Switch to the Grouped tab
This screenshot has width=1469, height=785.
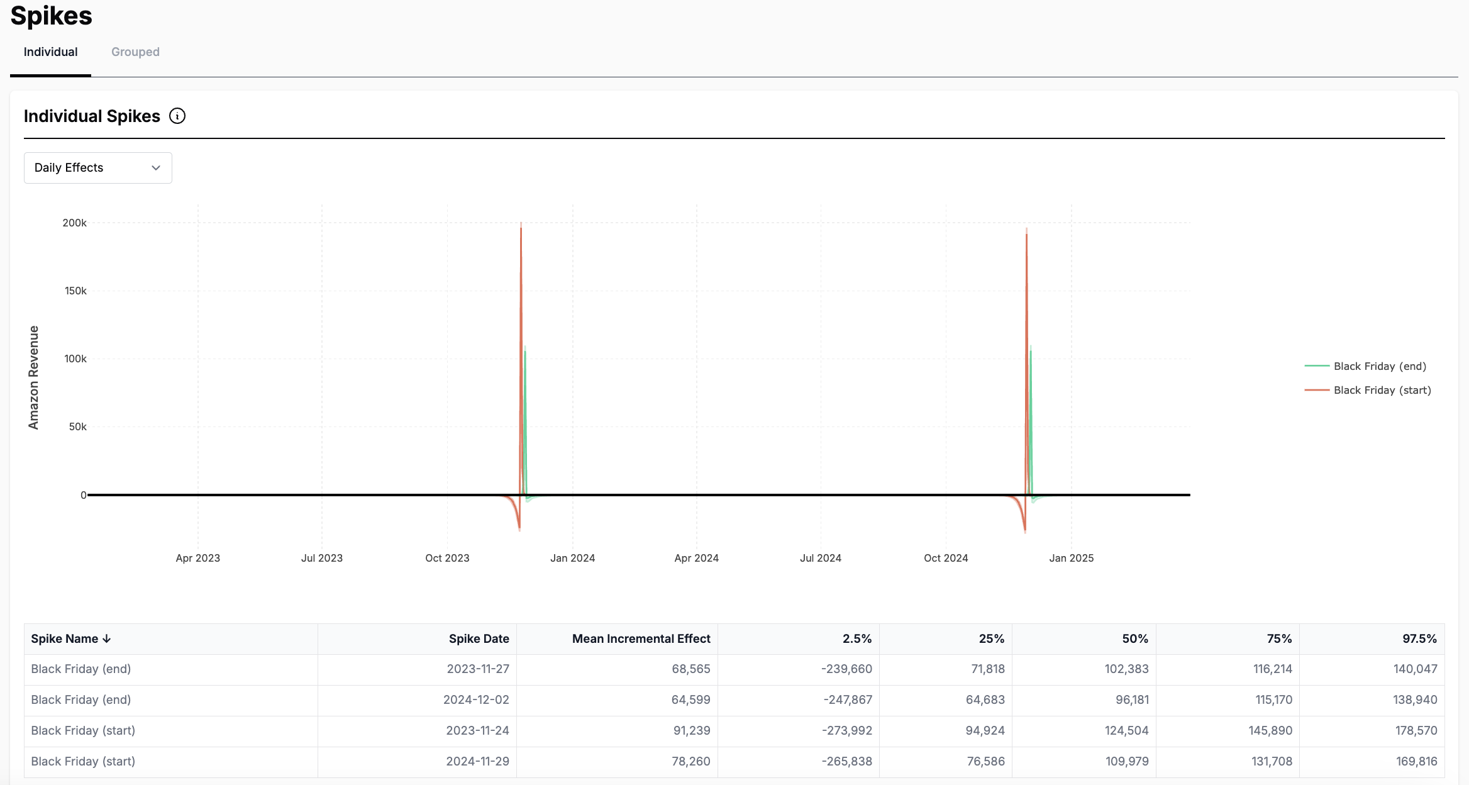click(x=135, y=52)
